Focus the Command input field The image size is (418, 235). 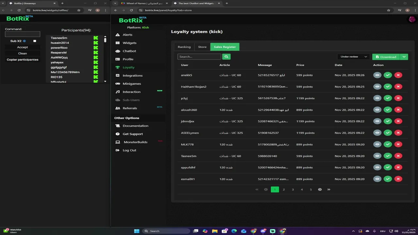23,34
